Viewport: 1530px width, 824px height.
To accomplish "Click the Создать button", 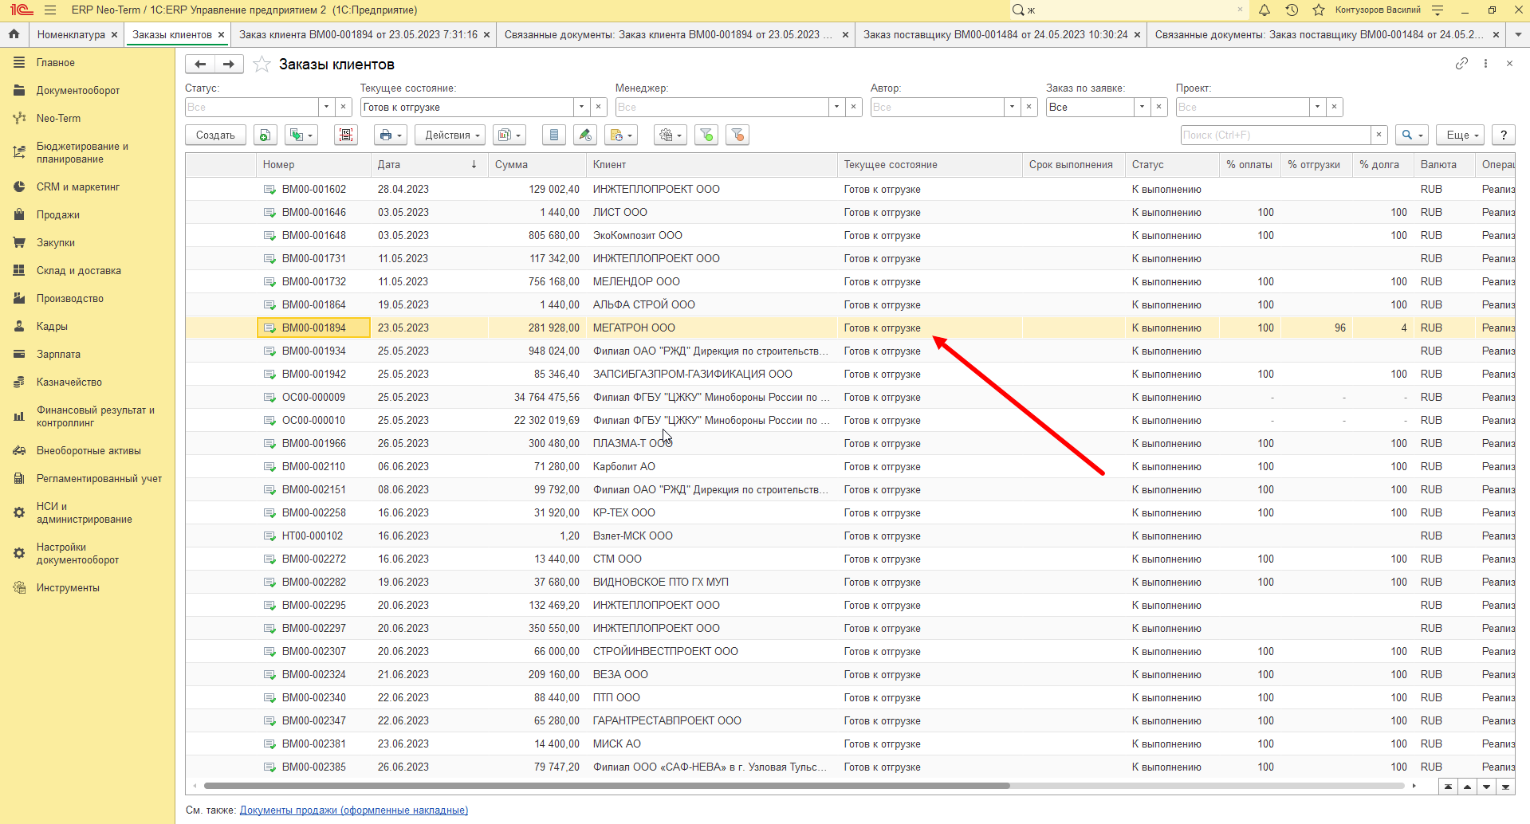I will (x=215, y=135).
